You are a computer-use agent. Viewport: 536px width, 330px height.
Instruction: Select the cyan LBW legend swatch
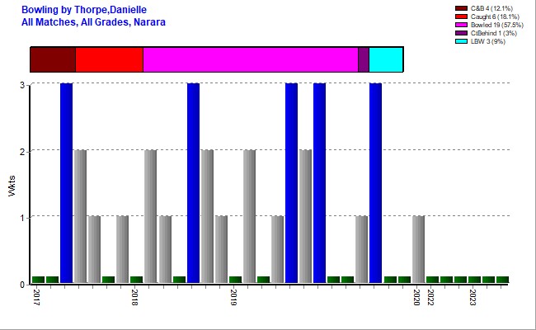(461, 41)
